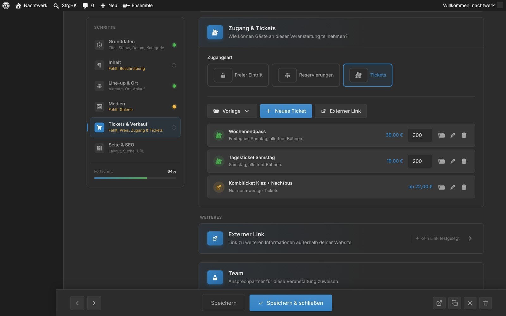
Task: Click Externer Link button beside Neues Ticket
Action: pos(341,111)
